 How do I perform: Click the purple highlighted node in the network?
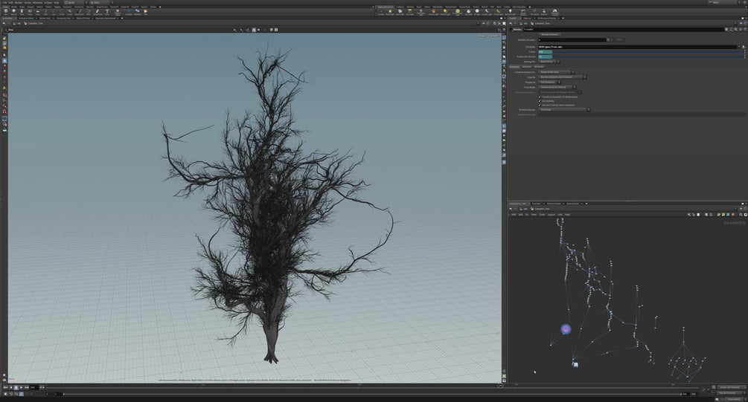click(x=566, y=329)
